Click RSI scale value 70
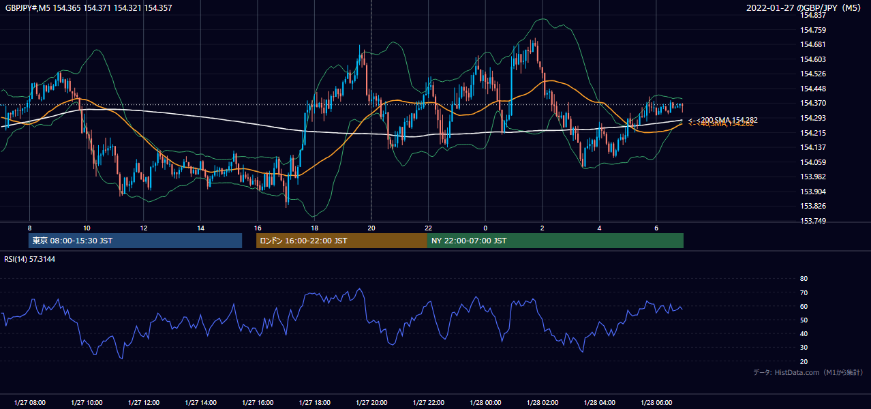 coord(804,292)
